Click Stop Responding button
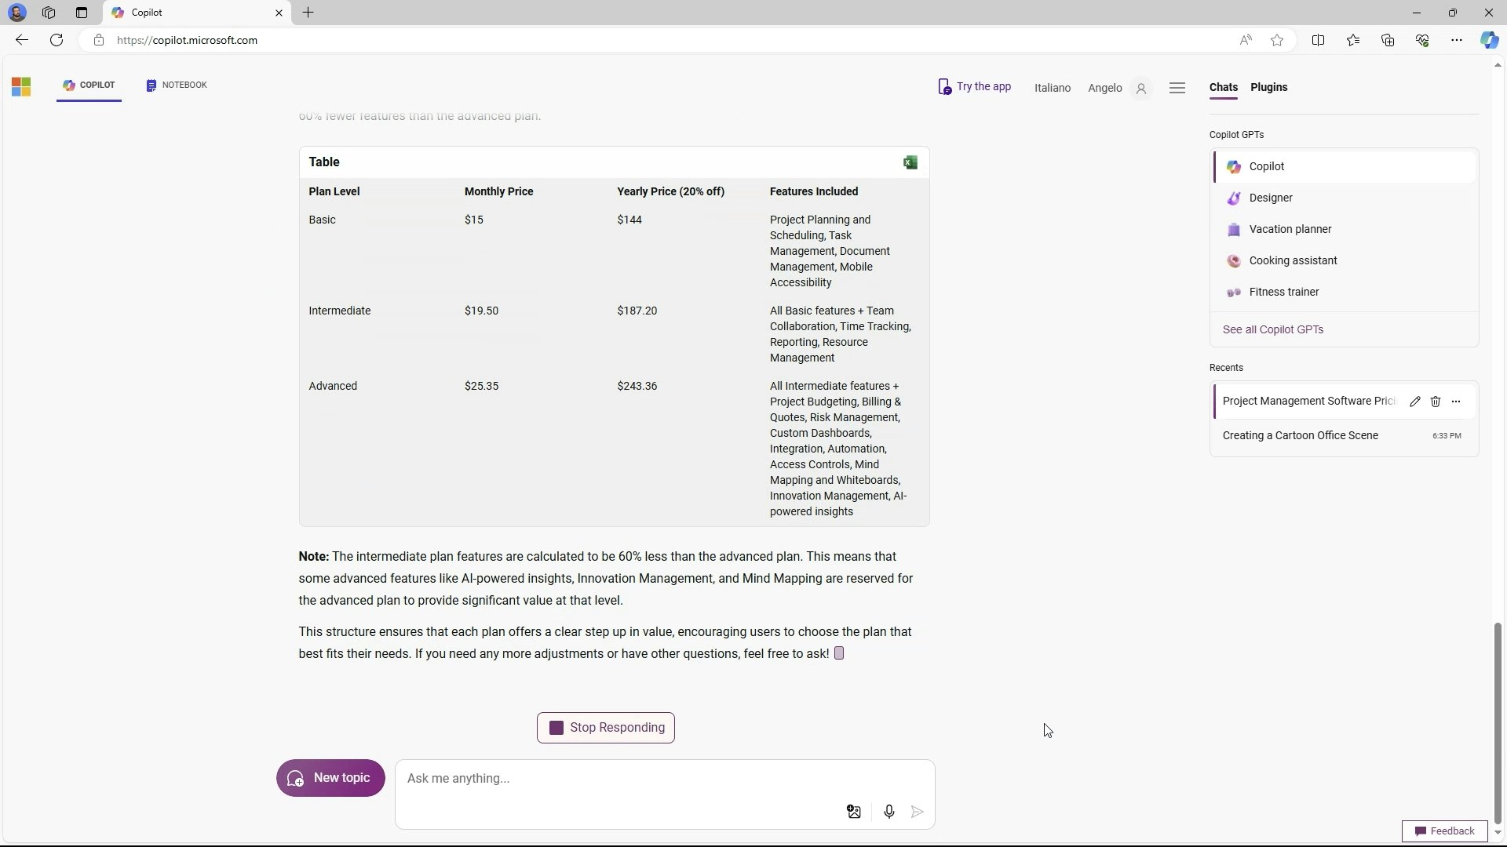Viewport: 1507px width, 847px height. (x=605, y=728)
